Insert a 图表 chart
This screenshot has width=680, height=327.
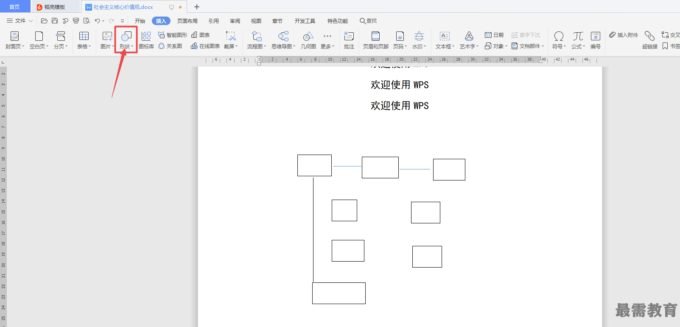pos(201,35)
